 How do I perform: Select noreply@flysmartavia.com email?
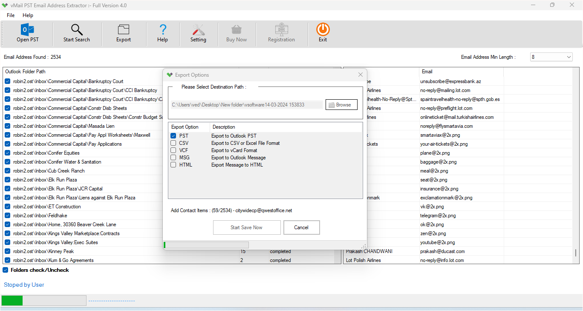[446, 126]
